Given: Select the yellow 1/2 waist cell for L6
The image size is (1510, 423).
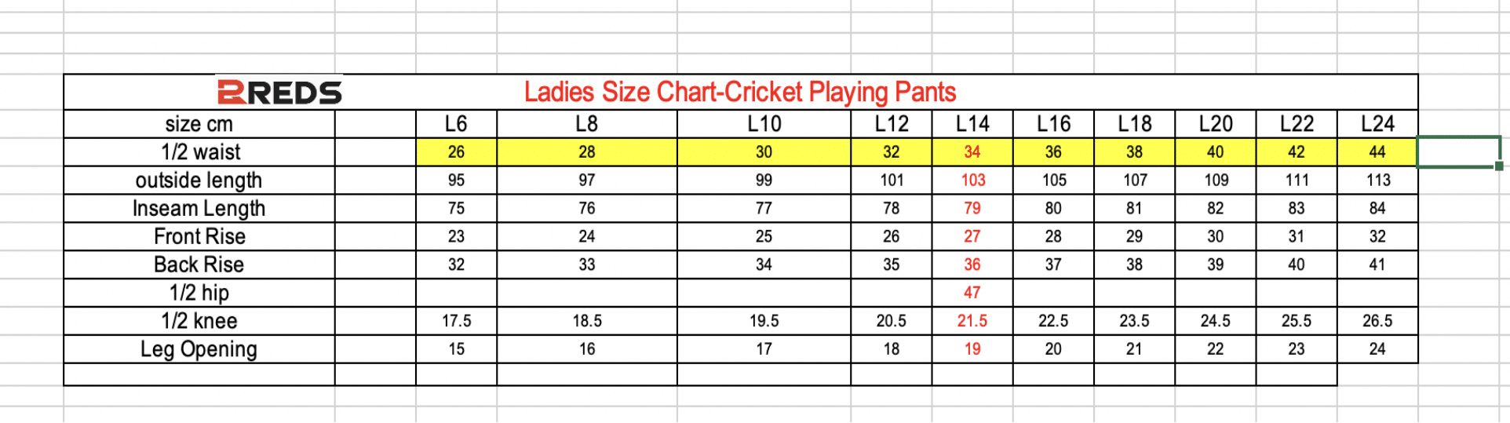Looking at the screenshot, I should (x=456, y=152).
